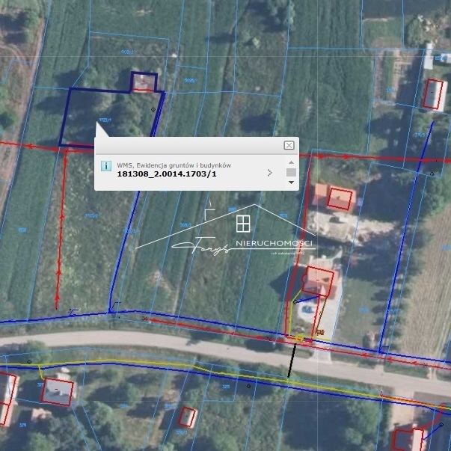The height and width of the screenshot is (451, 451).
Task: Select red-outlined building near top-right corner
Action: 432,94
